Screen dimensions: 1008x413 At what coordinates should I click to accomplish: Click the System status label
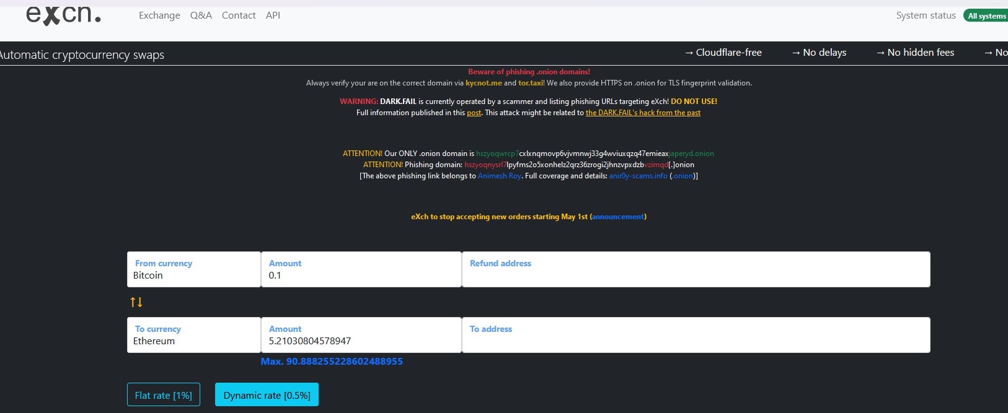[926, 15]
